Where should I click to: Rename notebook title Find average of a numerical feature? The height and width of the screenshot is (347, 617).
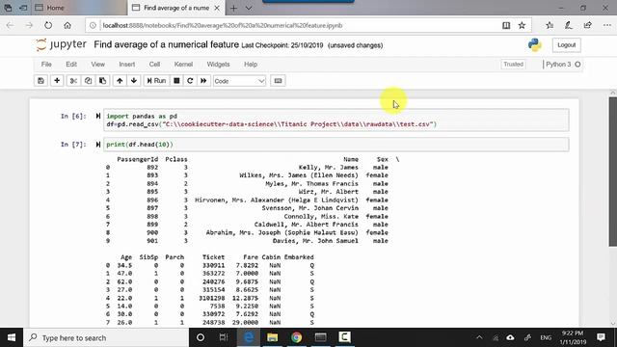pyautogui.click(x=166, y=45)
